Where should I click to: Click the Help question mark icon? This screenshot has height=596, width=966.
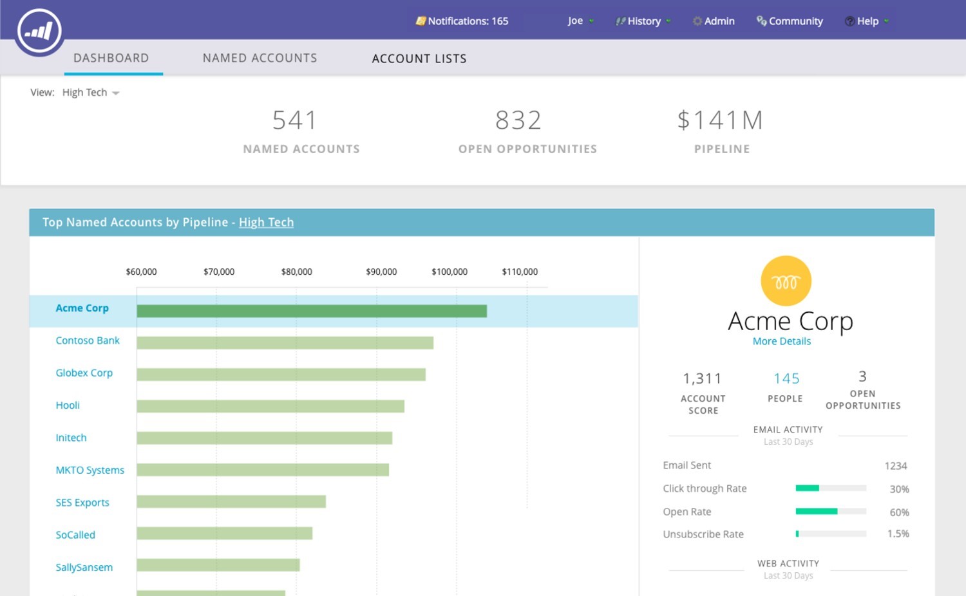849,21
